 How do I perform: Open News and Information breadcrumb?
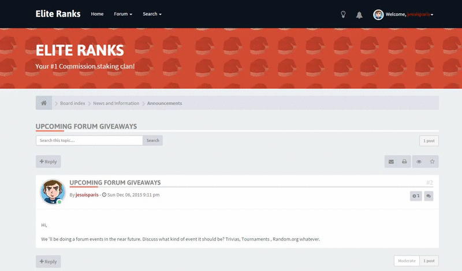click(x=116, y=103)
